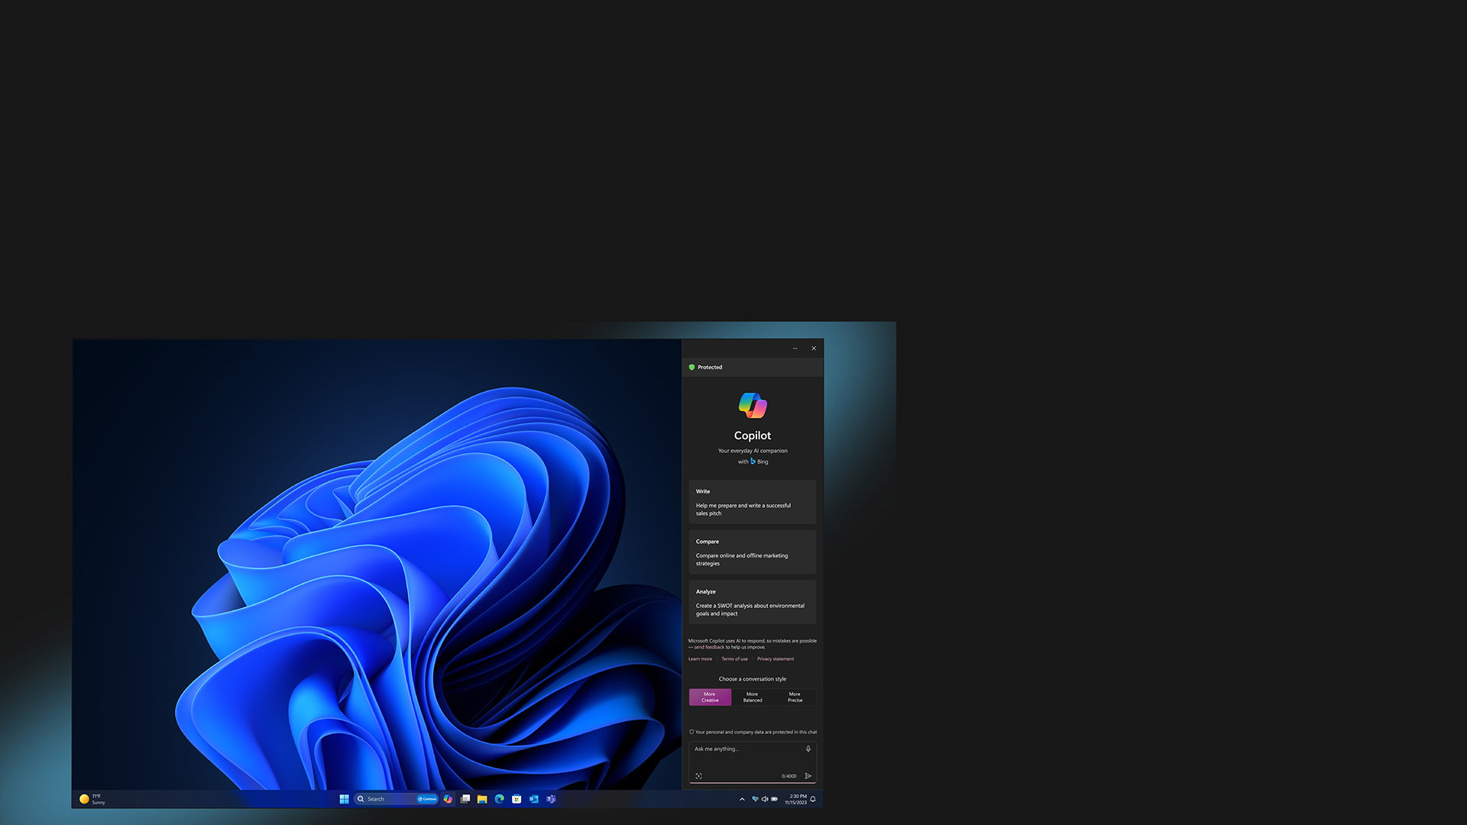The width and height of the screenshot is (1467, 825).
Task: Open the Microsoft Store
Action: pos(517,799)
